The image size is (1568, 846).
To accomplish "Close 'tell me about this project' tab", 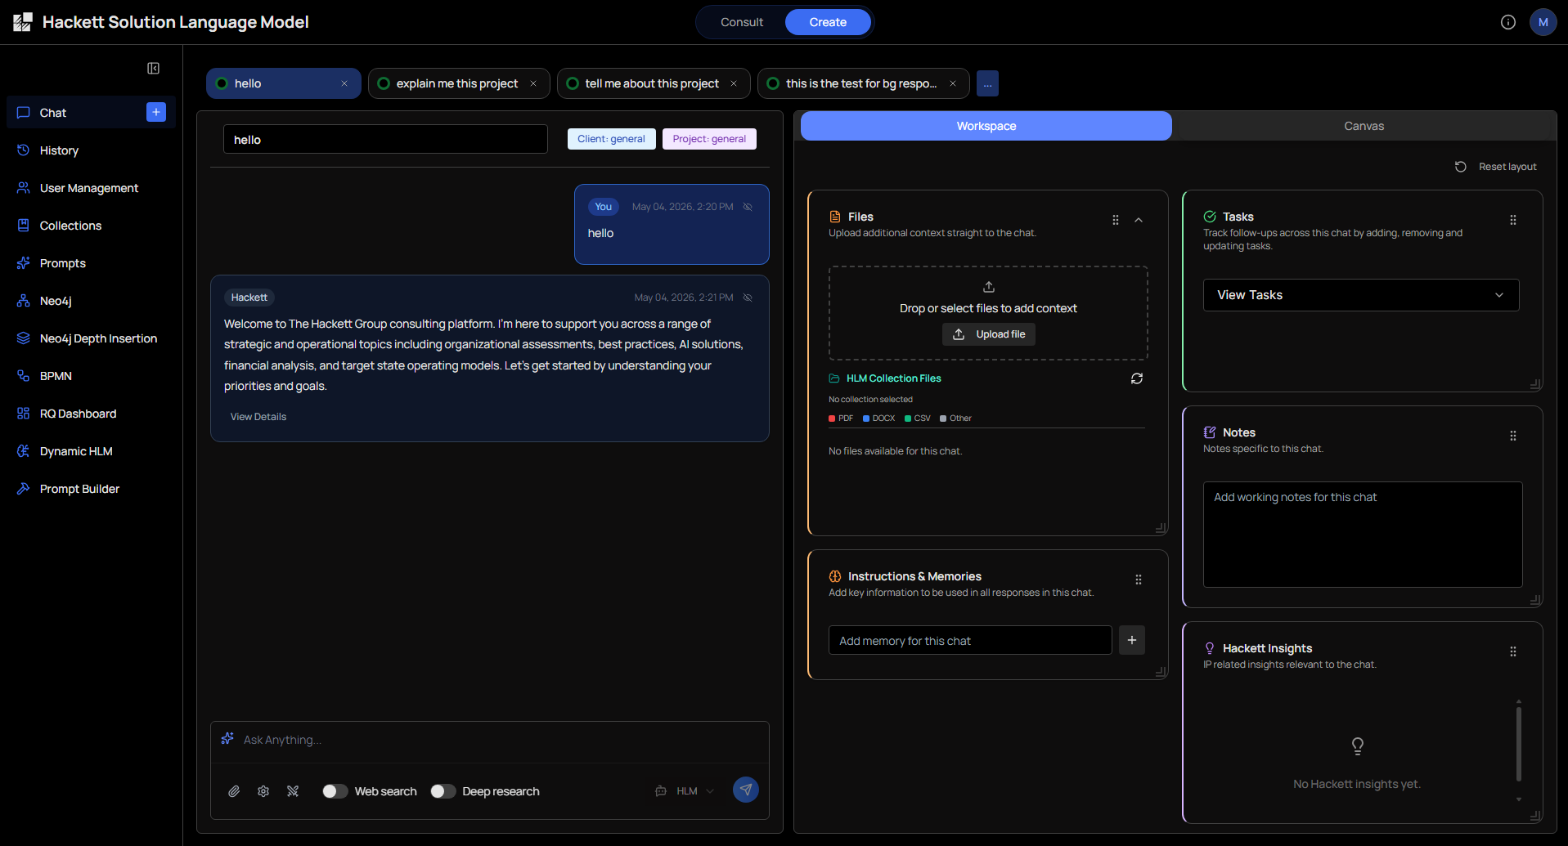I will 734,83.
